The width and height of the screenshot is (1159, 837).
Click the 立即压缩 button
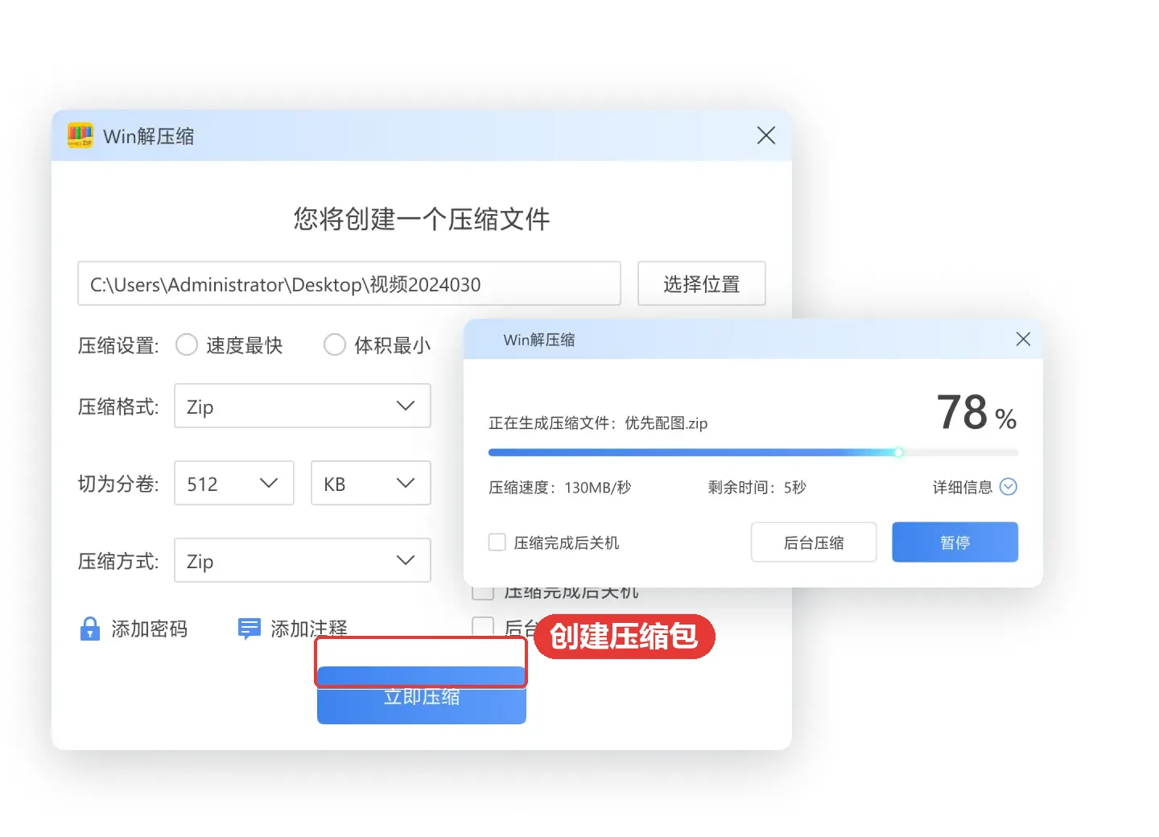pos(422,697)
